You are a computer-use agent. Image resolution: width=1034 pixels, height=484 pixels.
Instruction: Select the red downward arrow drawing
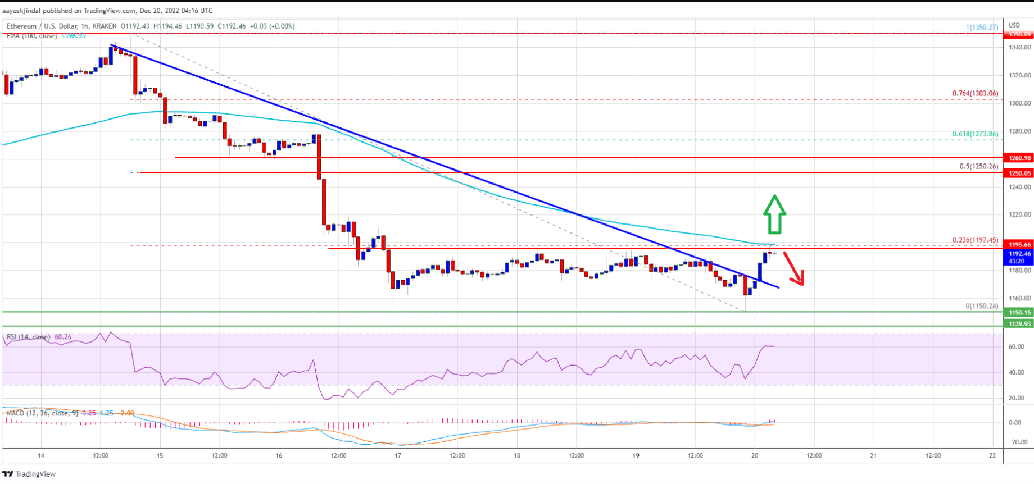click(x=795, y=270)
